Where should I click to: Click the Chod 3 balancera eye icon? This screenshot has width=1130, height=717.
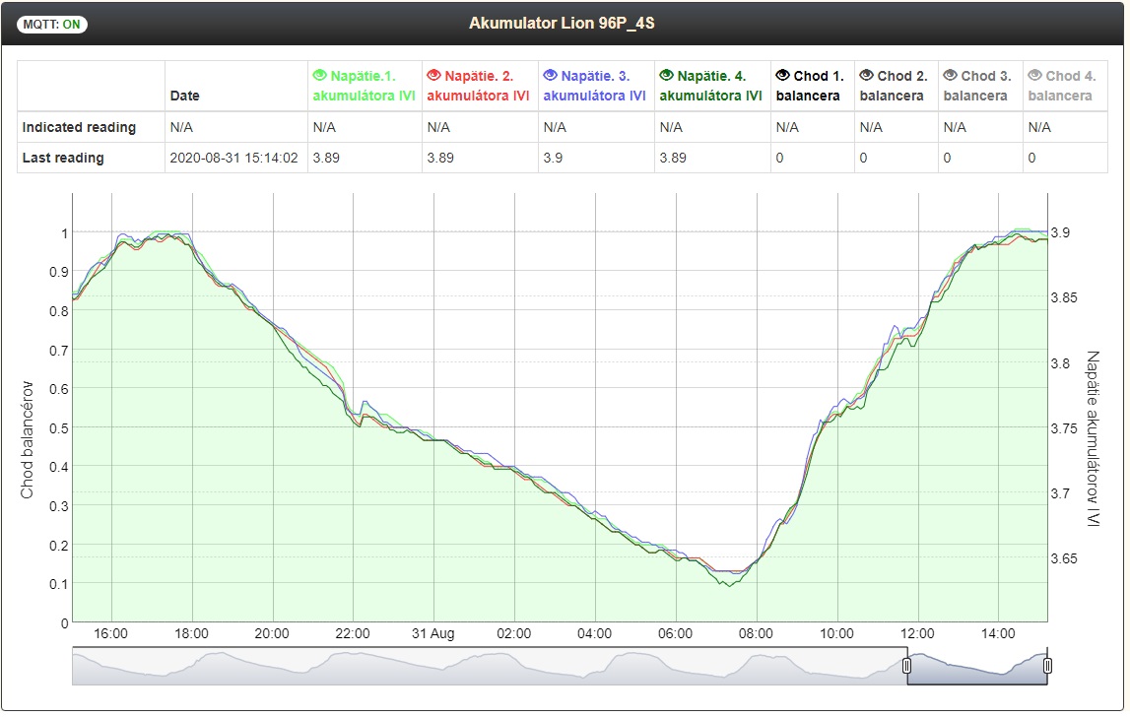pos(950,76)
